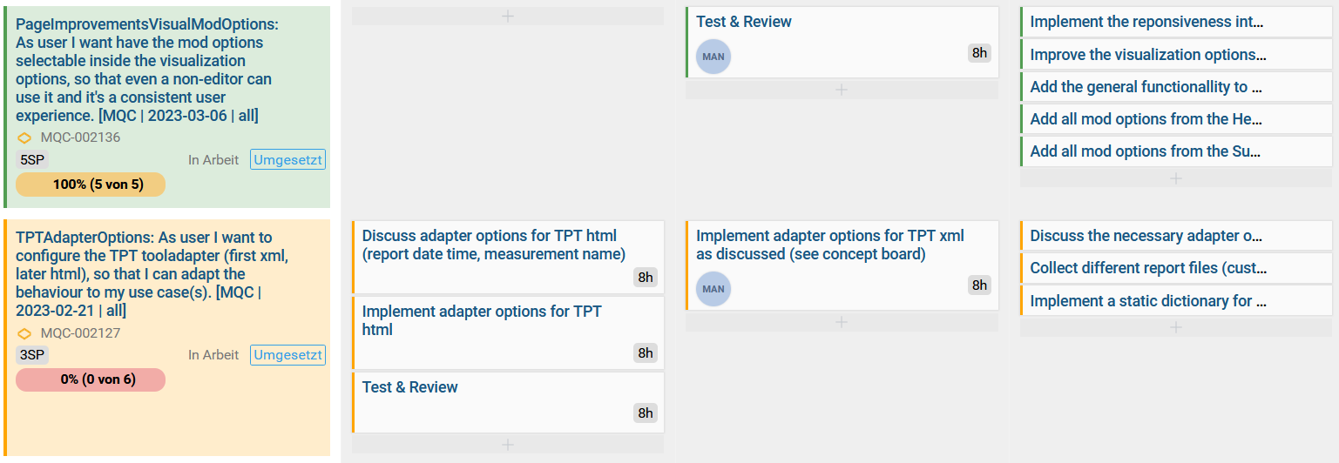The width and height of the screenshot is (1339, 463).
Task: Click Umgesetzt tag on PageImprovementsVisualModOptions story
Action: tap(288, 160)
